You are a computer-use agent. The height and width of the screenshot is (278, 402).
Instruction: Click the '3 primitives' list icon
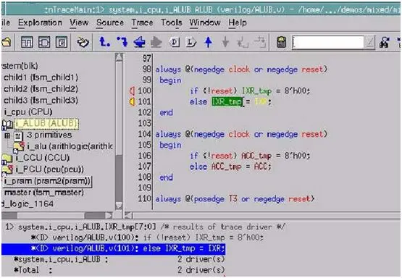click(18, 136)
